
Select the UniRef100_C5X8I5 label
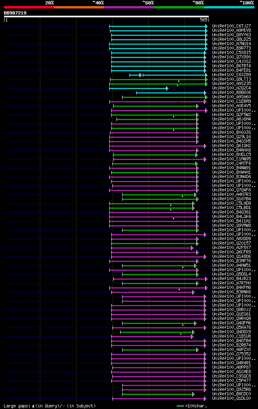click(x=231, y=53)
